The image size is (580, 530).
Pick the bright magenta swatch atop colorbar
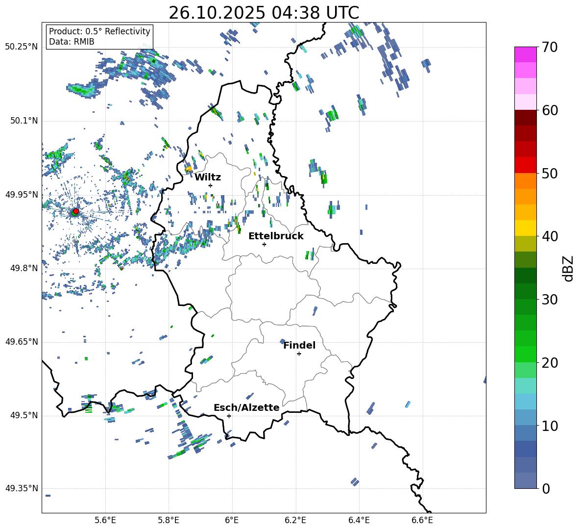click(526, 54)
